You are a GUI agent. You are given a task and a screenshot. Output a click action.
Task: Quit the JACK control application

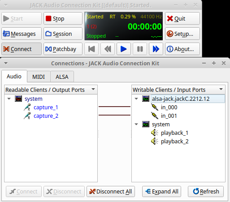click(x=182, y=18)
